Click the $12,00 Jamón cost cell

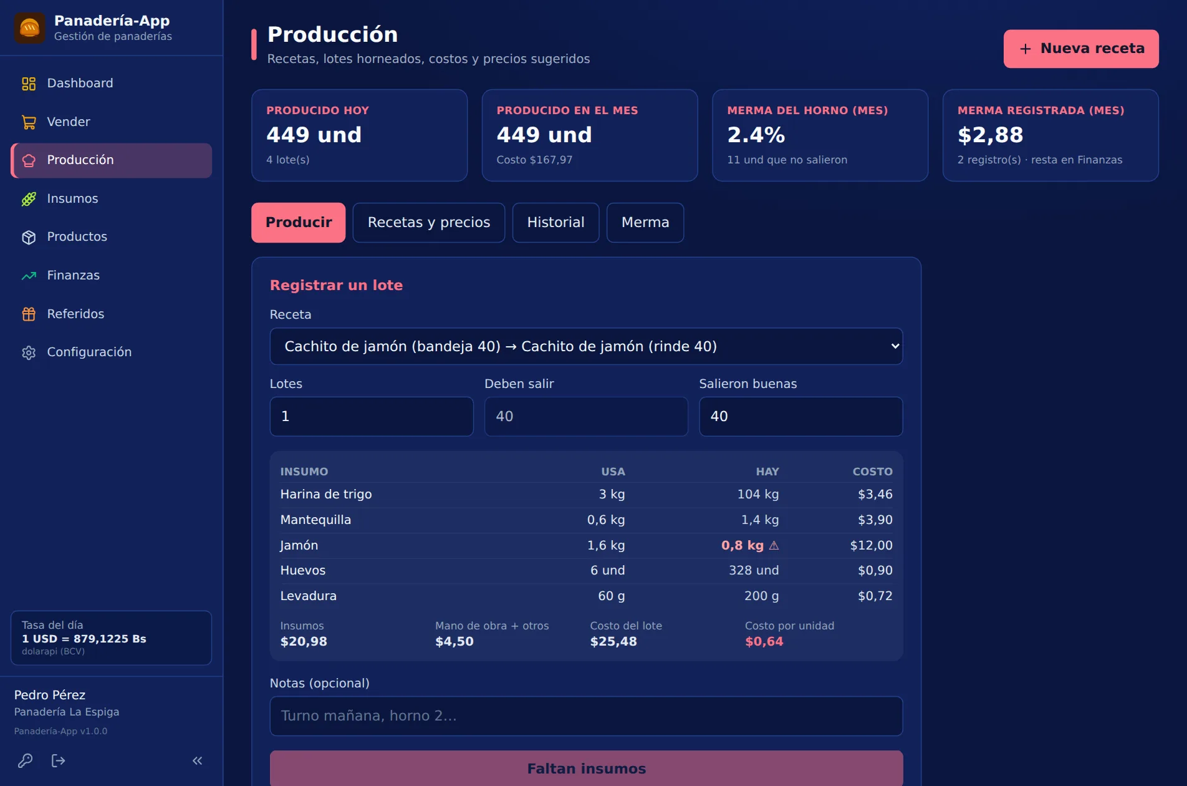pos(871,546)
